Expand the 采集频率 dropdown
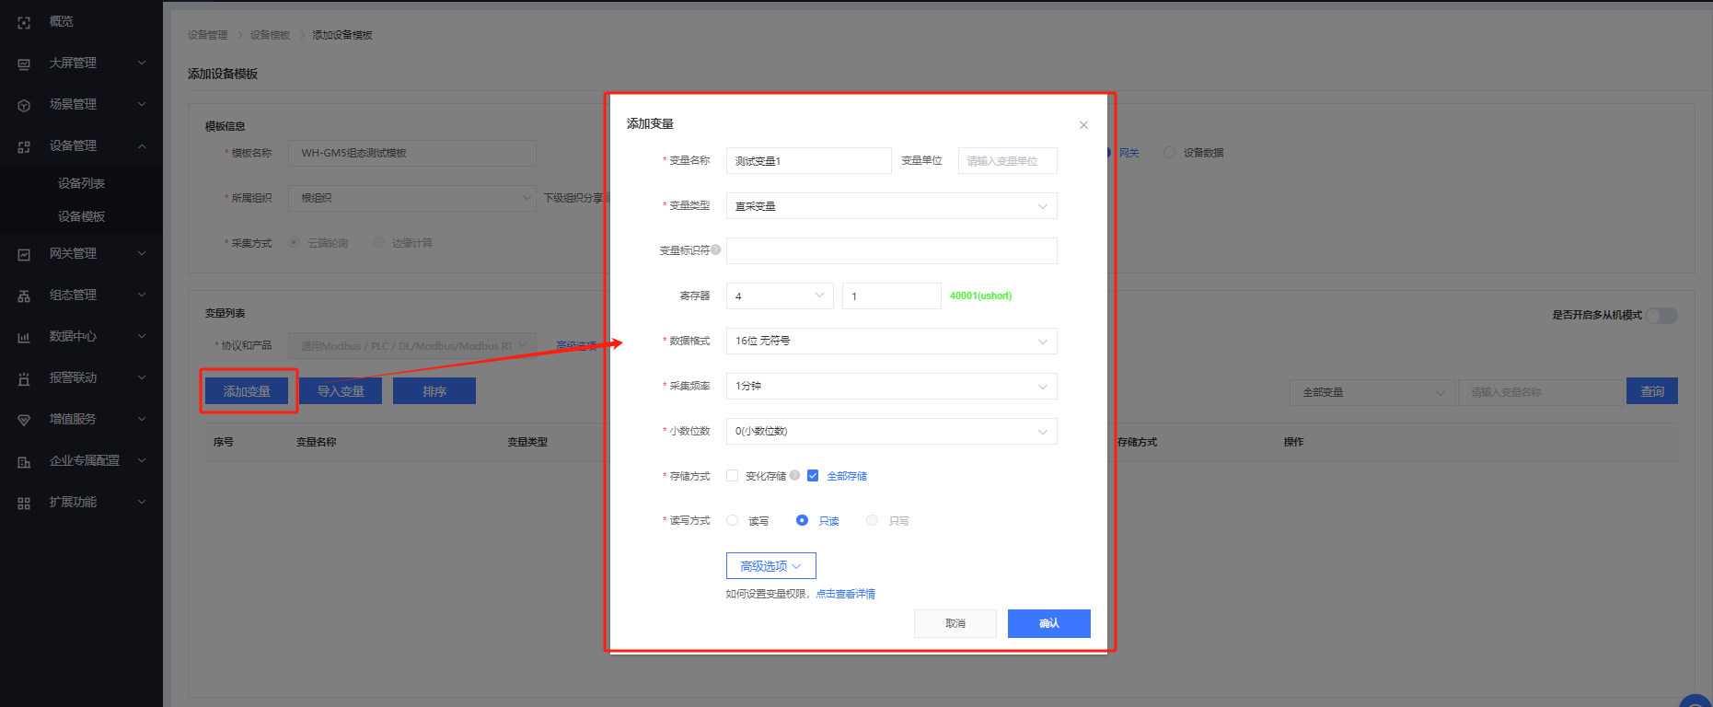 [x=891, y=386]
